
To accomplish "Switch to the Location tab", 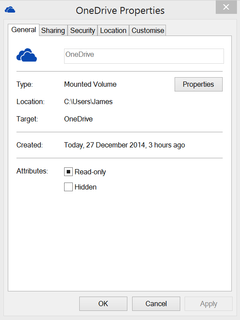I will (113, 30).
